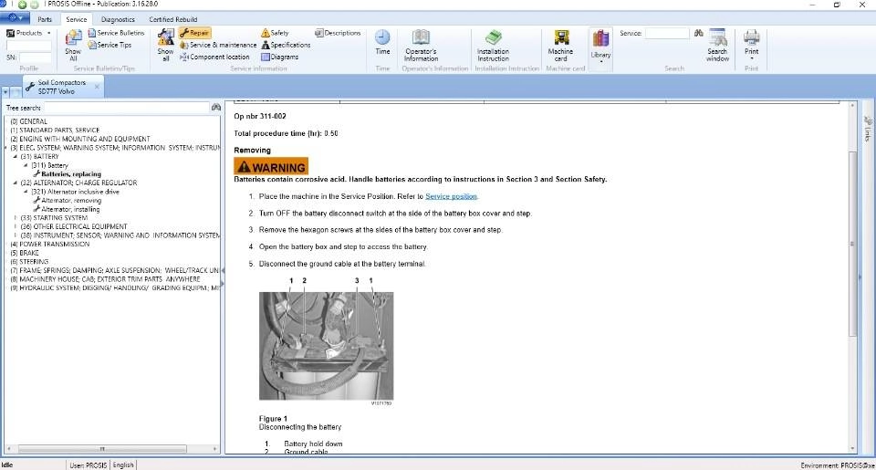The image size is (876, 470).
Task: Click the Show all service information icon
Action: 165,45
